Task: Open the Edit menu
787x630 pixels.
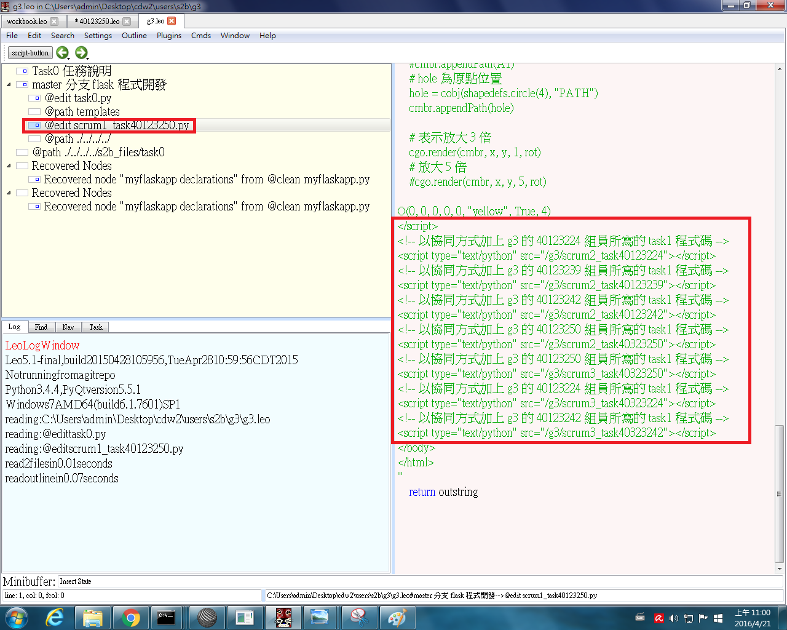Action: (x=34, y=36)
